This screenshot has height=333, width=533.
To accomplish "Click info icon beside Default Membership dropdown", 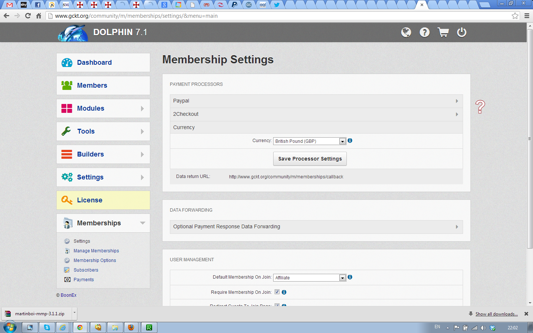I will coord(350,277).
